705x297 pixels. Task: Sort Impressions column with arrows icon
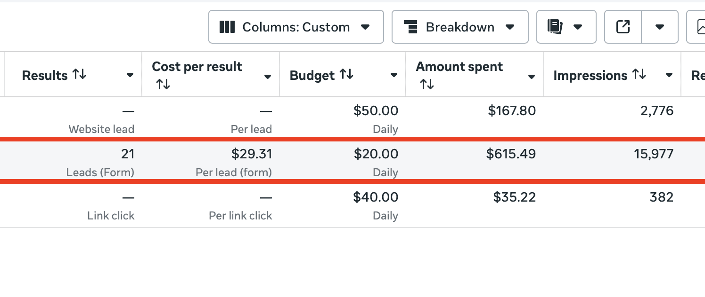coord(639,74)
